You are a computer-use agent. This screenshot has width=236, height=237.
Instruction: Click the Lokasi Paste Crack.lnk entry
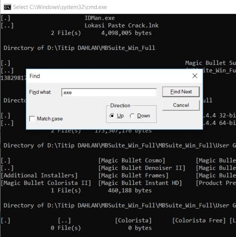[121, 25]
